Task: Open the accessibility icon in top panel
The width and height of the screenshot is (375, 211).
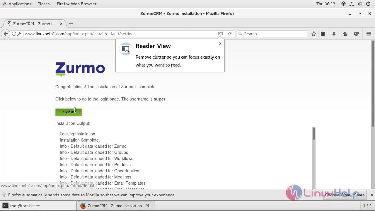Action: tap(343, 4)
